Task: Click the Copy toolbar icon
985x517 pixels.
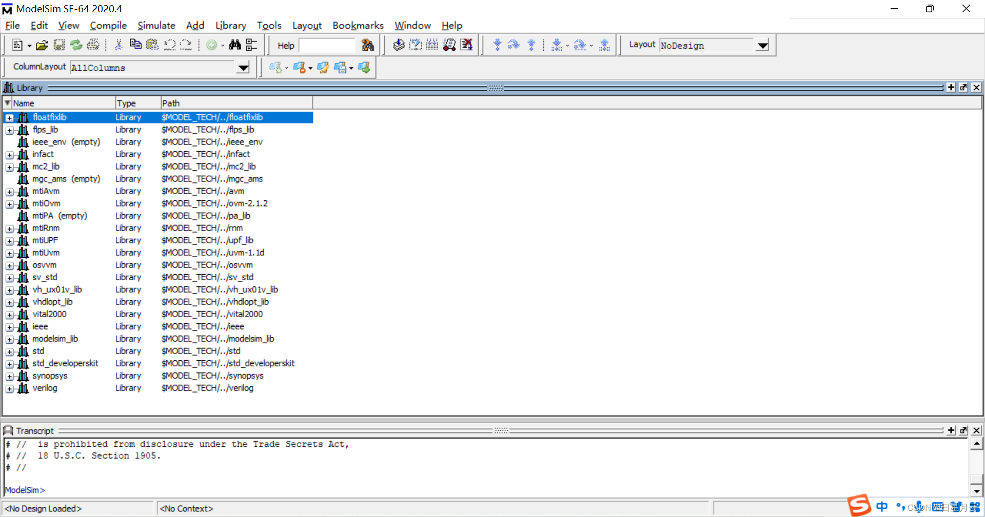Action: pyautogui.click(x=135, y=45)
